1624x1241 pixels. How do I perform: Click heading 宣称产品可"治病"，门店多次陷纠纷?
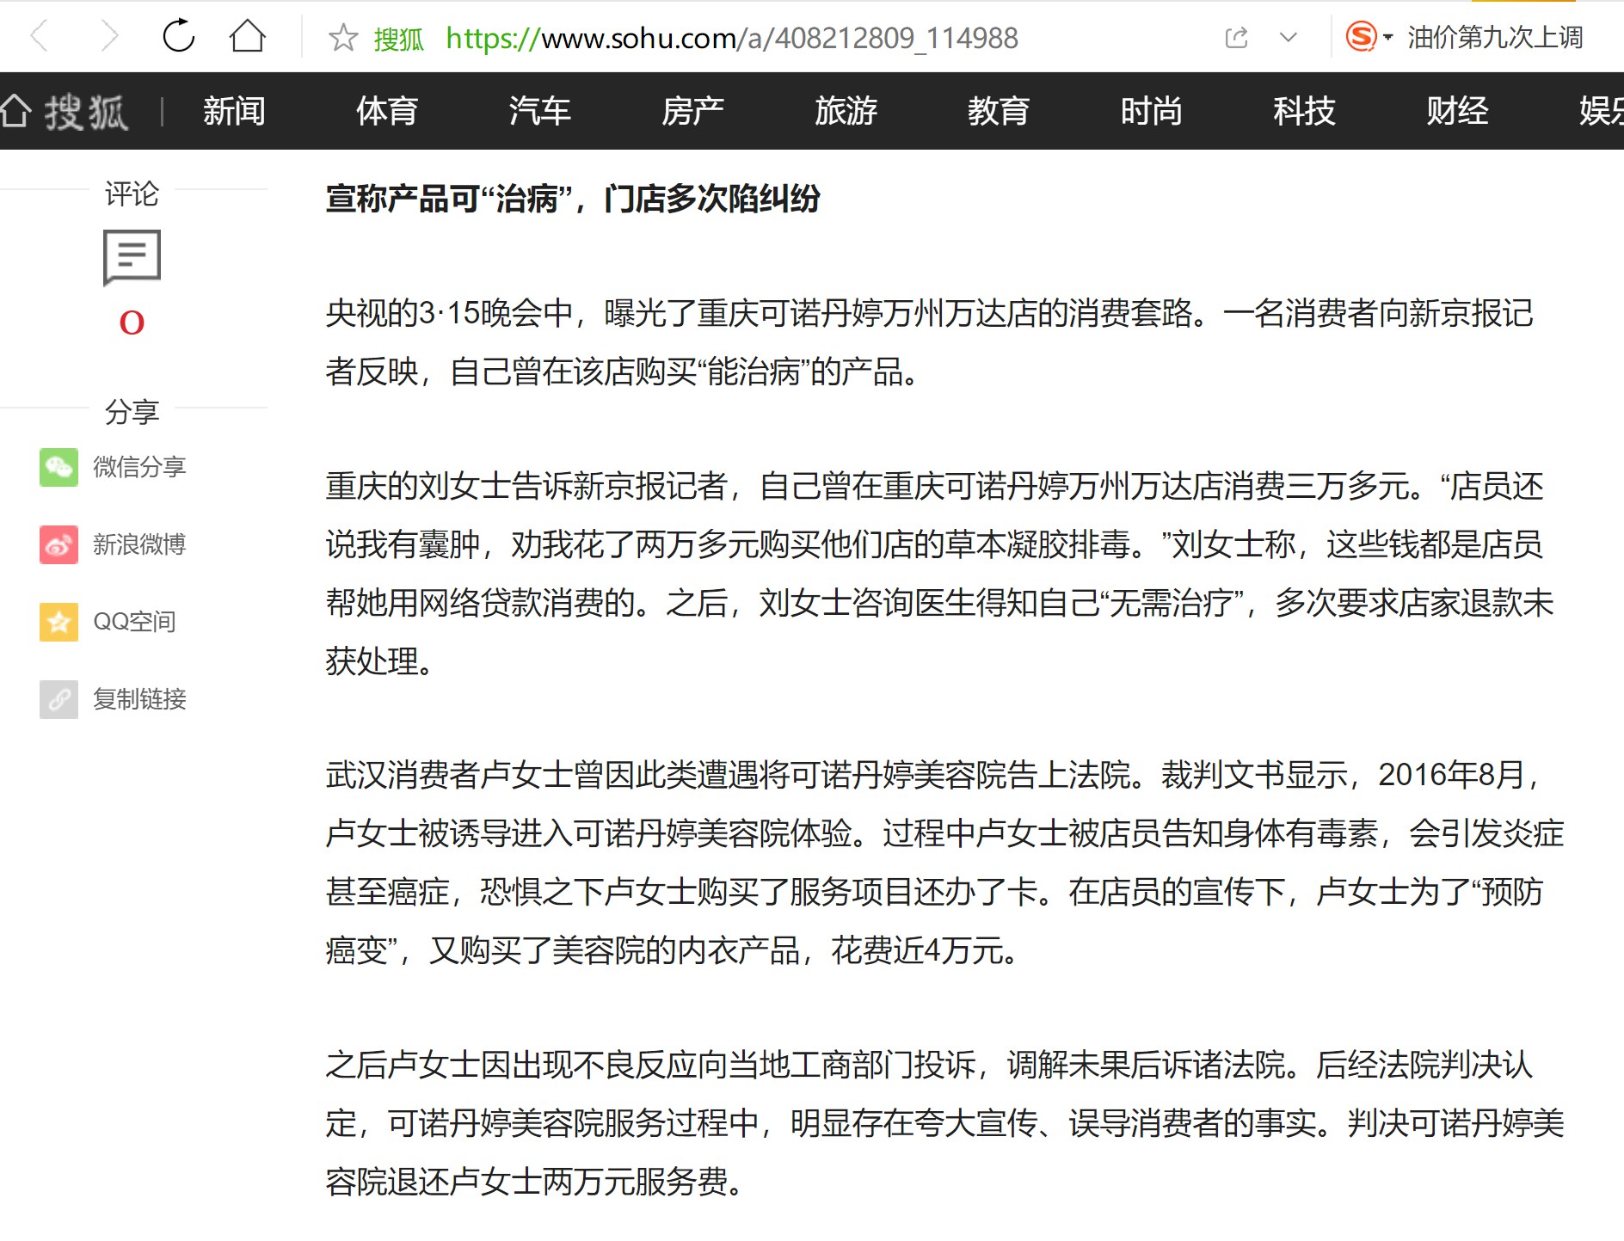coord(573,199)
